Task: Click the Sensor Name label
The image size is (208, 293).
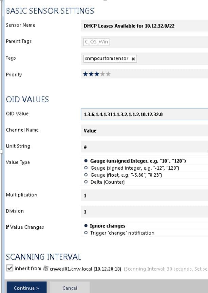Action: click(20, 25)
